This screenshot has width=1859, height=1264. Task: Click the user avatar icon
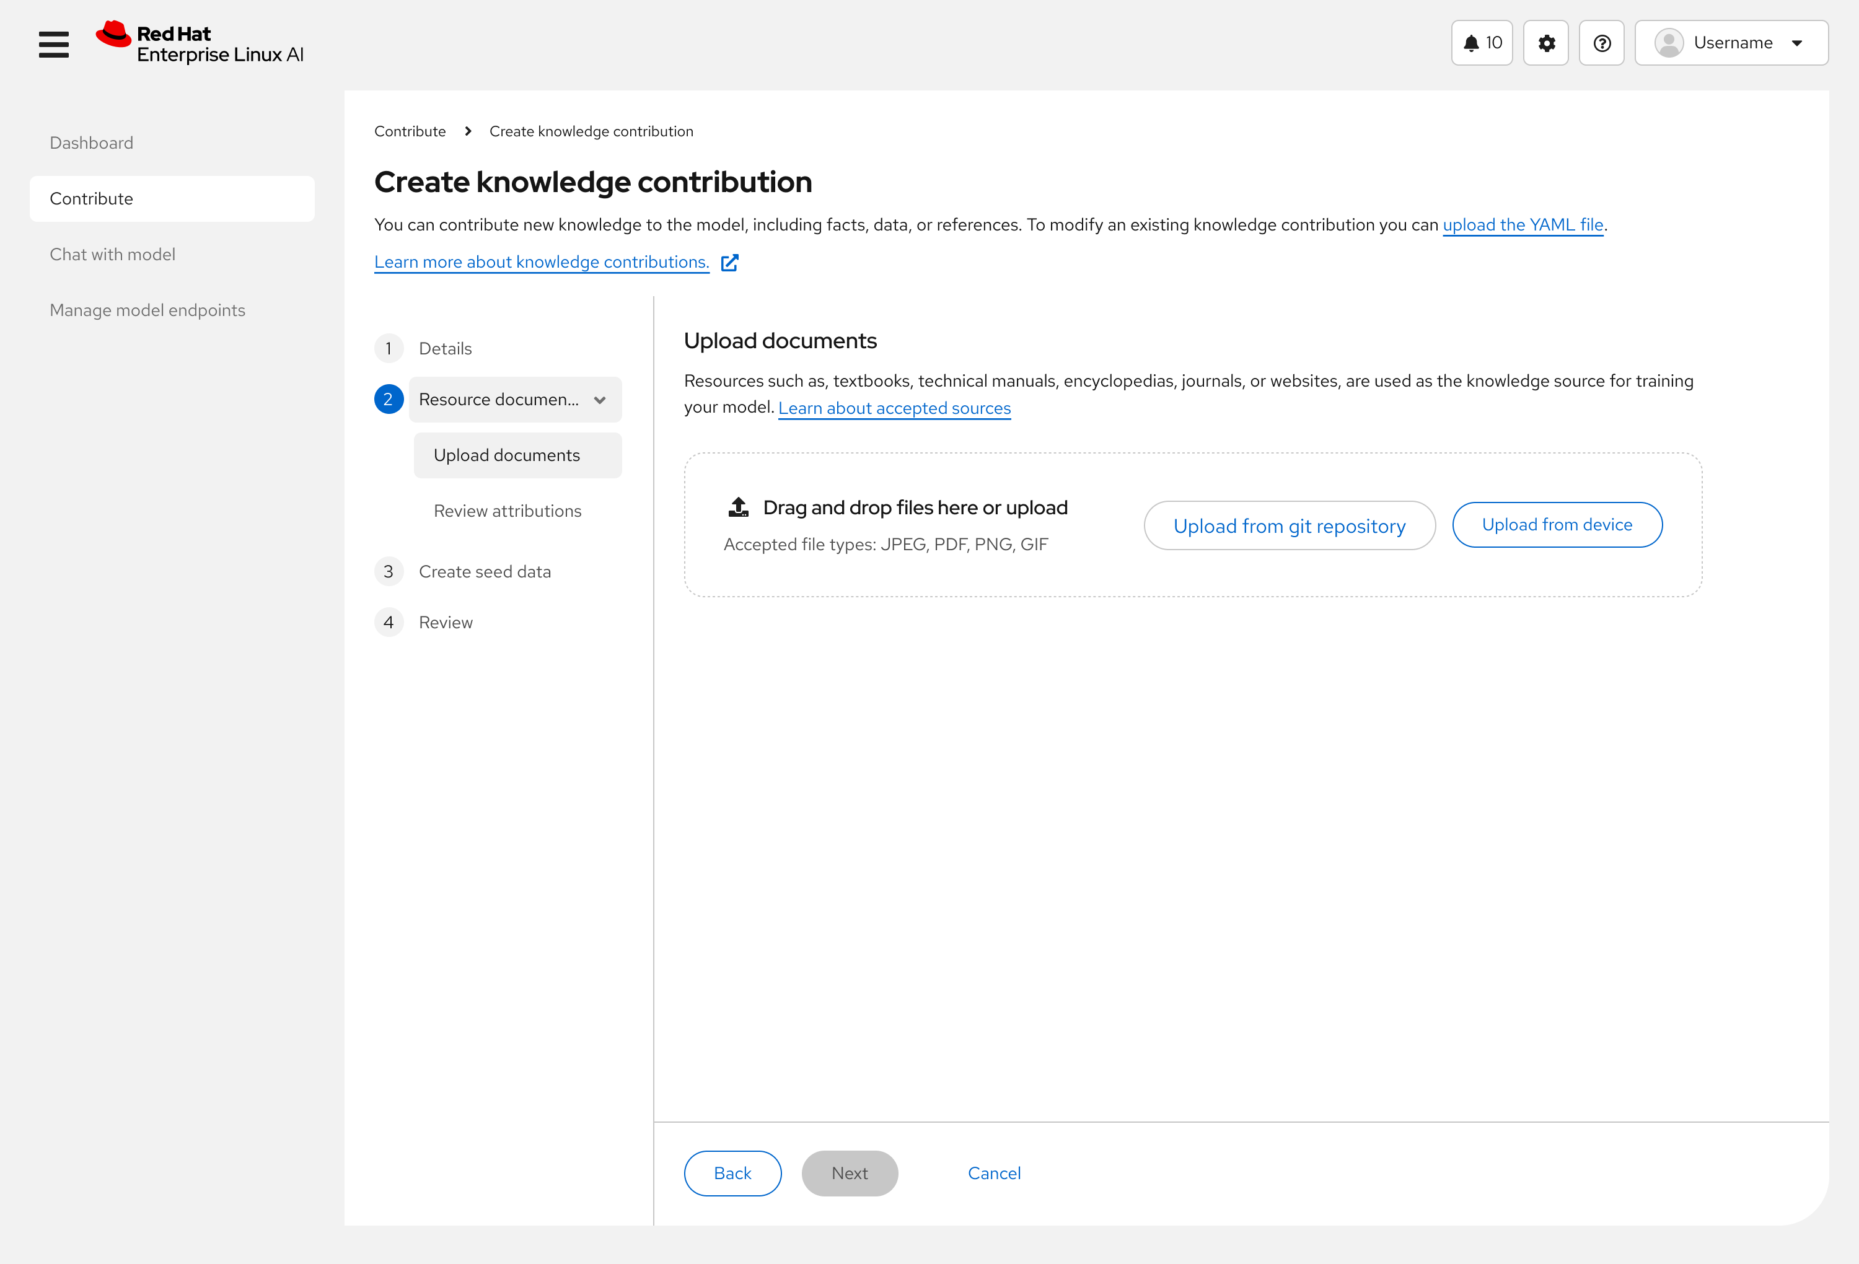(1669, 43)
